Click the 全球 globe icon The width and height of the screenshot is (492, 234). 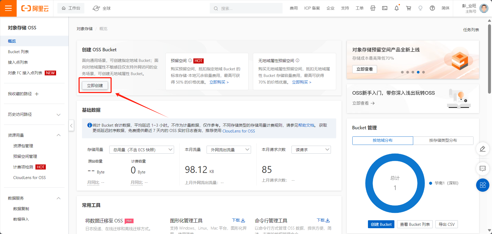pos(96,8)
